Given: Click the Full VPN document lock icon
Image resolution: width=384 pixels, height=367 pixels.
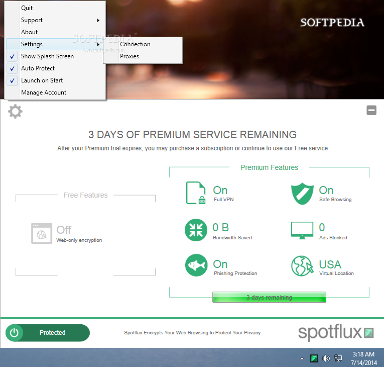Looking at the screenshot, I should (196, 193).
